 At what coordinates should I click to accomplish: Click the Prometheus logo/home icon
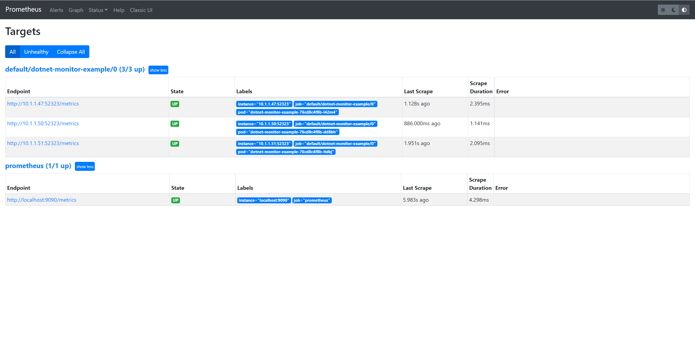(23, 9)
